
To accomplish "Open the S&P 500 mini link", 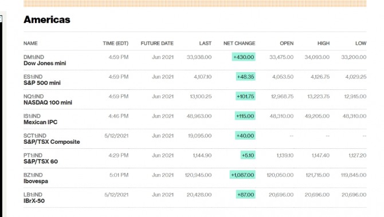I will 42,82.
